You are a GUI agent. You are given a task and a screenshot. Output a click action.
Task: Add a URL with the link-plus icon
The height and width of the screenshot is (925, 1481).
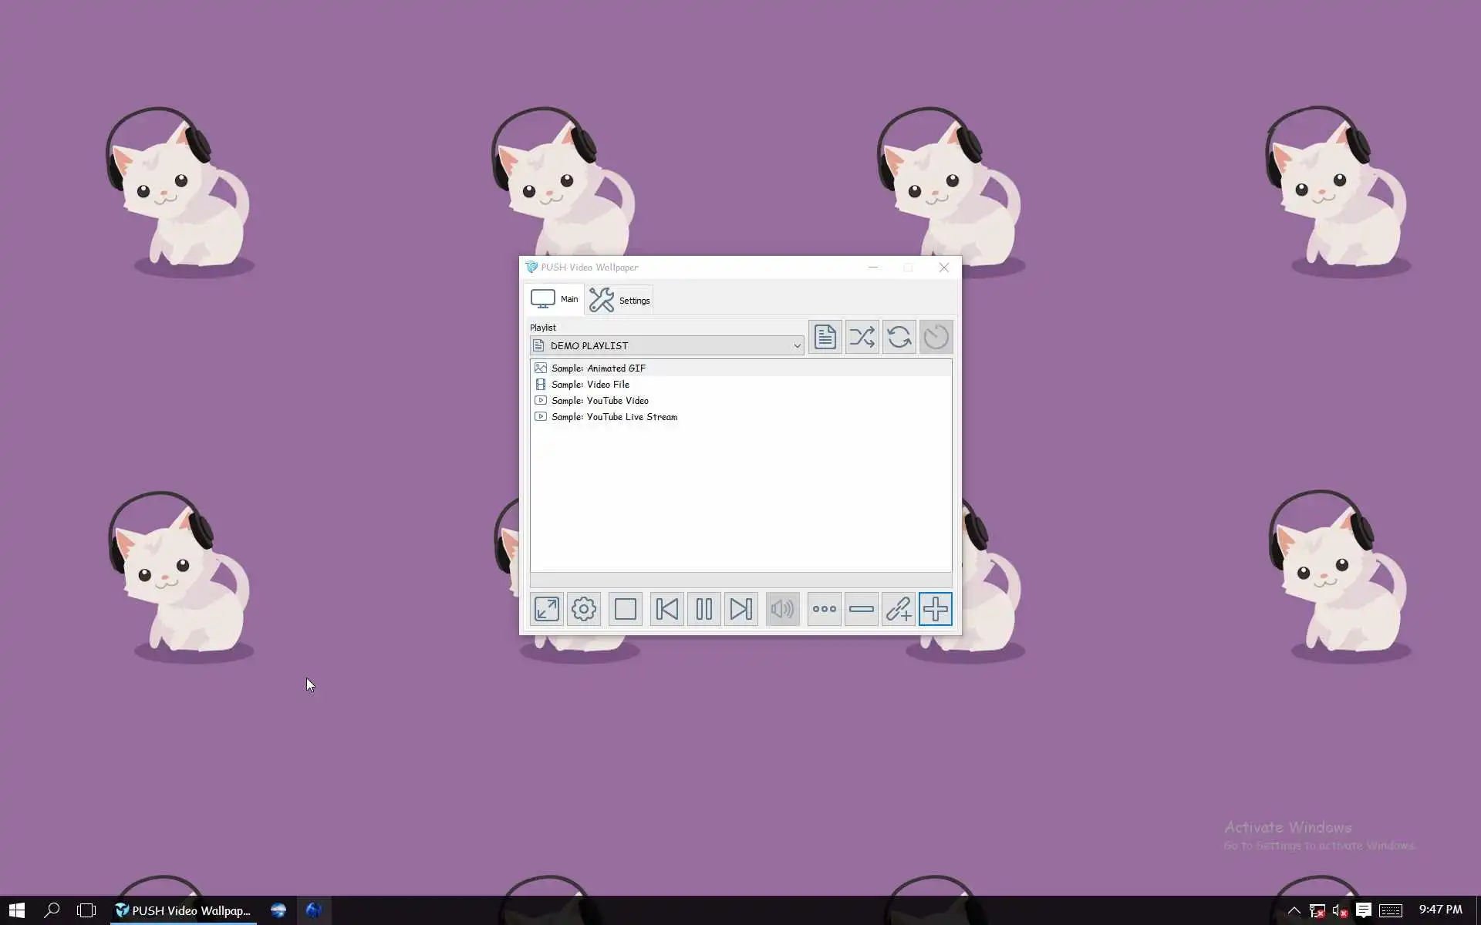click(x=898, y=609)
